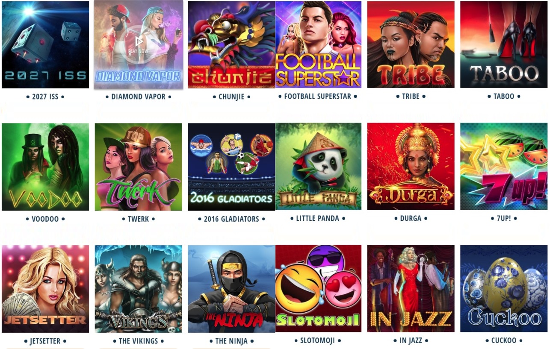This screenshot has width=550, height=349.
Task: Open the 7UP! fruit slot thumbnail
Action: point(504,167)
